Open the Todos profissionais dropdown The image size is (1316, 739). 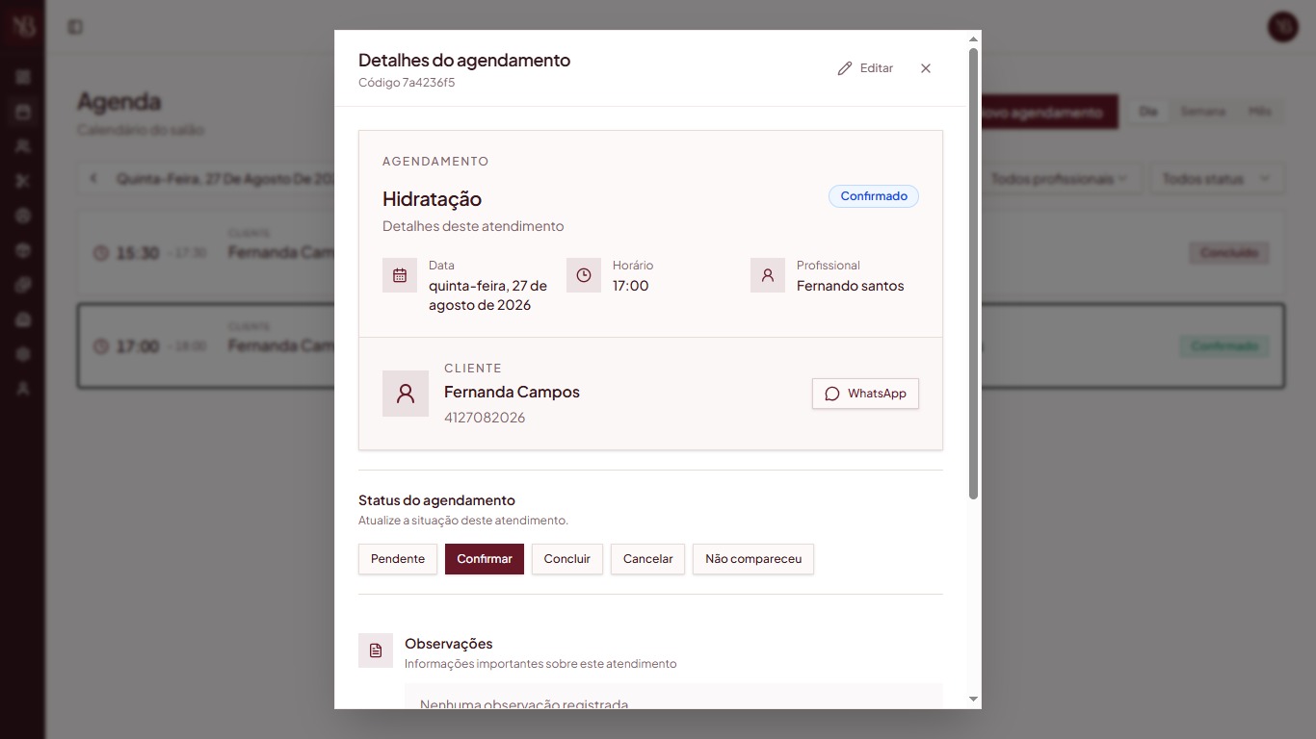click(x=1060, y=179)
